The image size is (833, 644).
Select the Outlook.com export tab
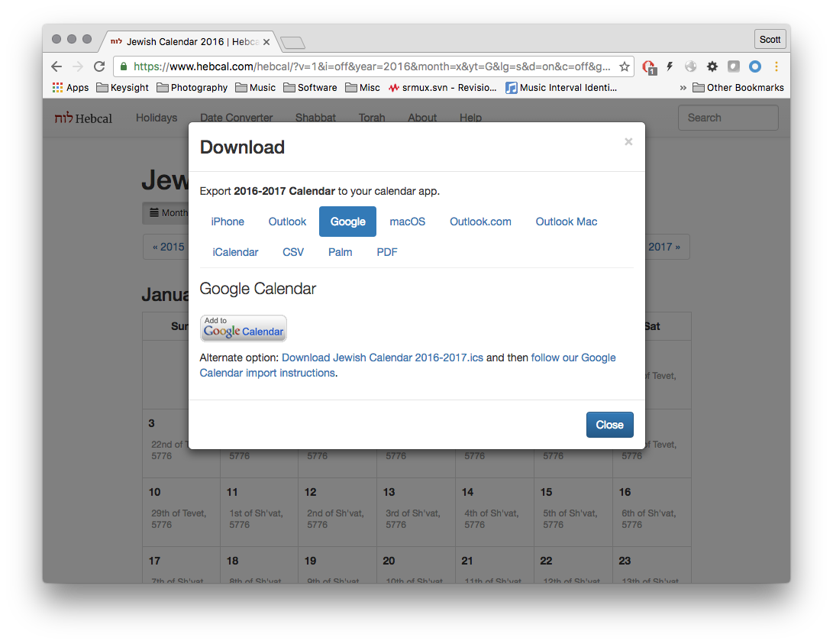480,222
